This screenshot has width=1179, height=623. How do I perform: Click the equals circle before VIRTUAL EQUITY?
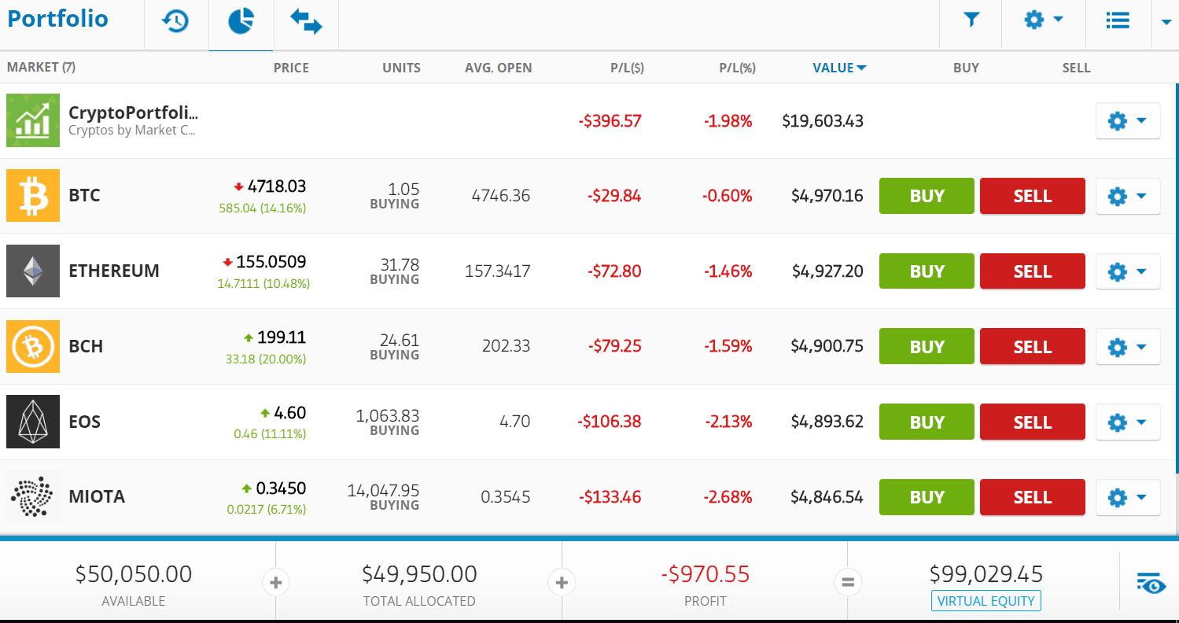pos(848,583)
